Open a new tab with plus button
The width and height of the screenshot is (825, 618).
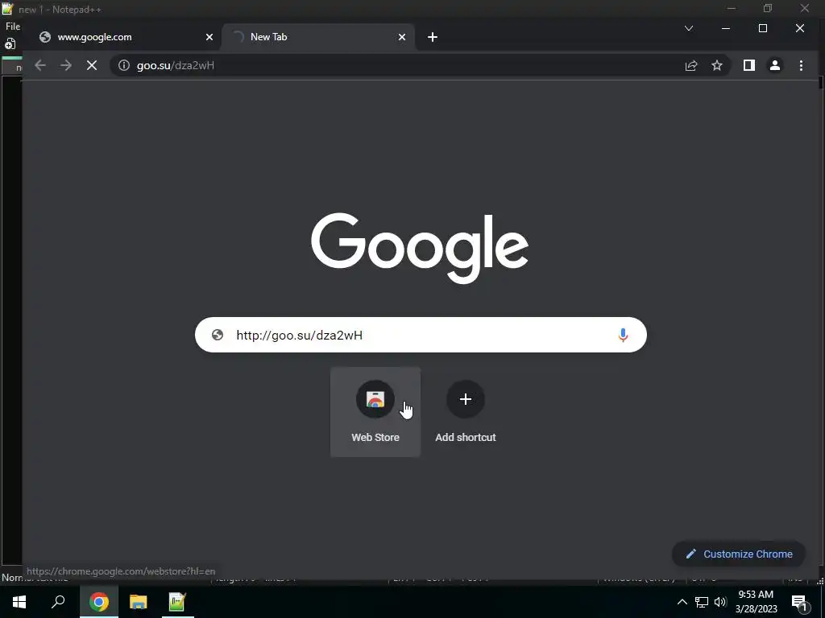433,37
